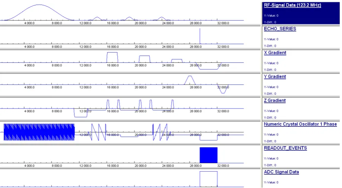Click Y-Value: 0 under READOUT_EVENTS
The image size is (342, 188).
pos(271,159)
